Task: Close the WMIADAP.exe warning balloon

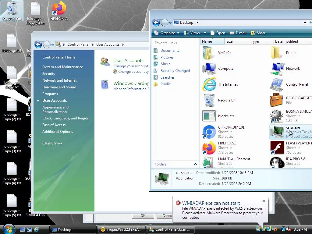Action: coord(264,201)
